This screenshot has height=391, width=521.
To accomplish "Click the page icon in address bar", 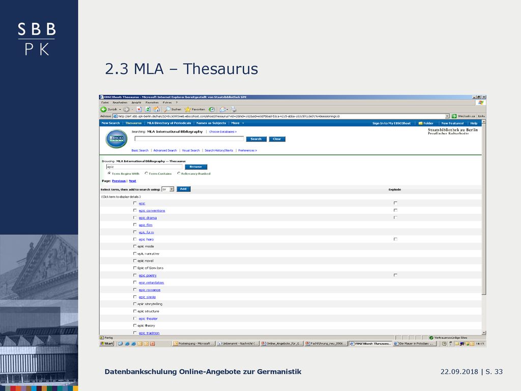I will [x=115, y=117].
